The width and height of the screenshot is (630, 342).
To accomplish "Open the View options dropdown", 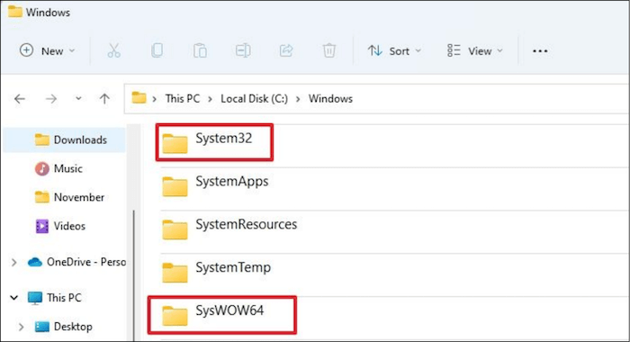I will pos(475,51).
